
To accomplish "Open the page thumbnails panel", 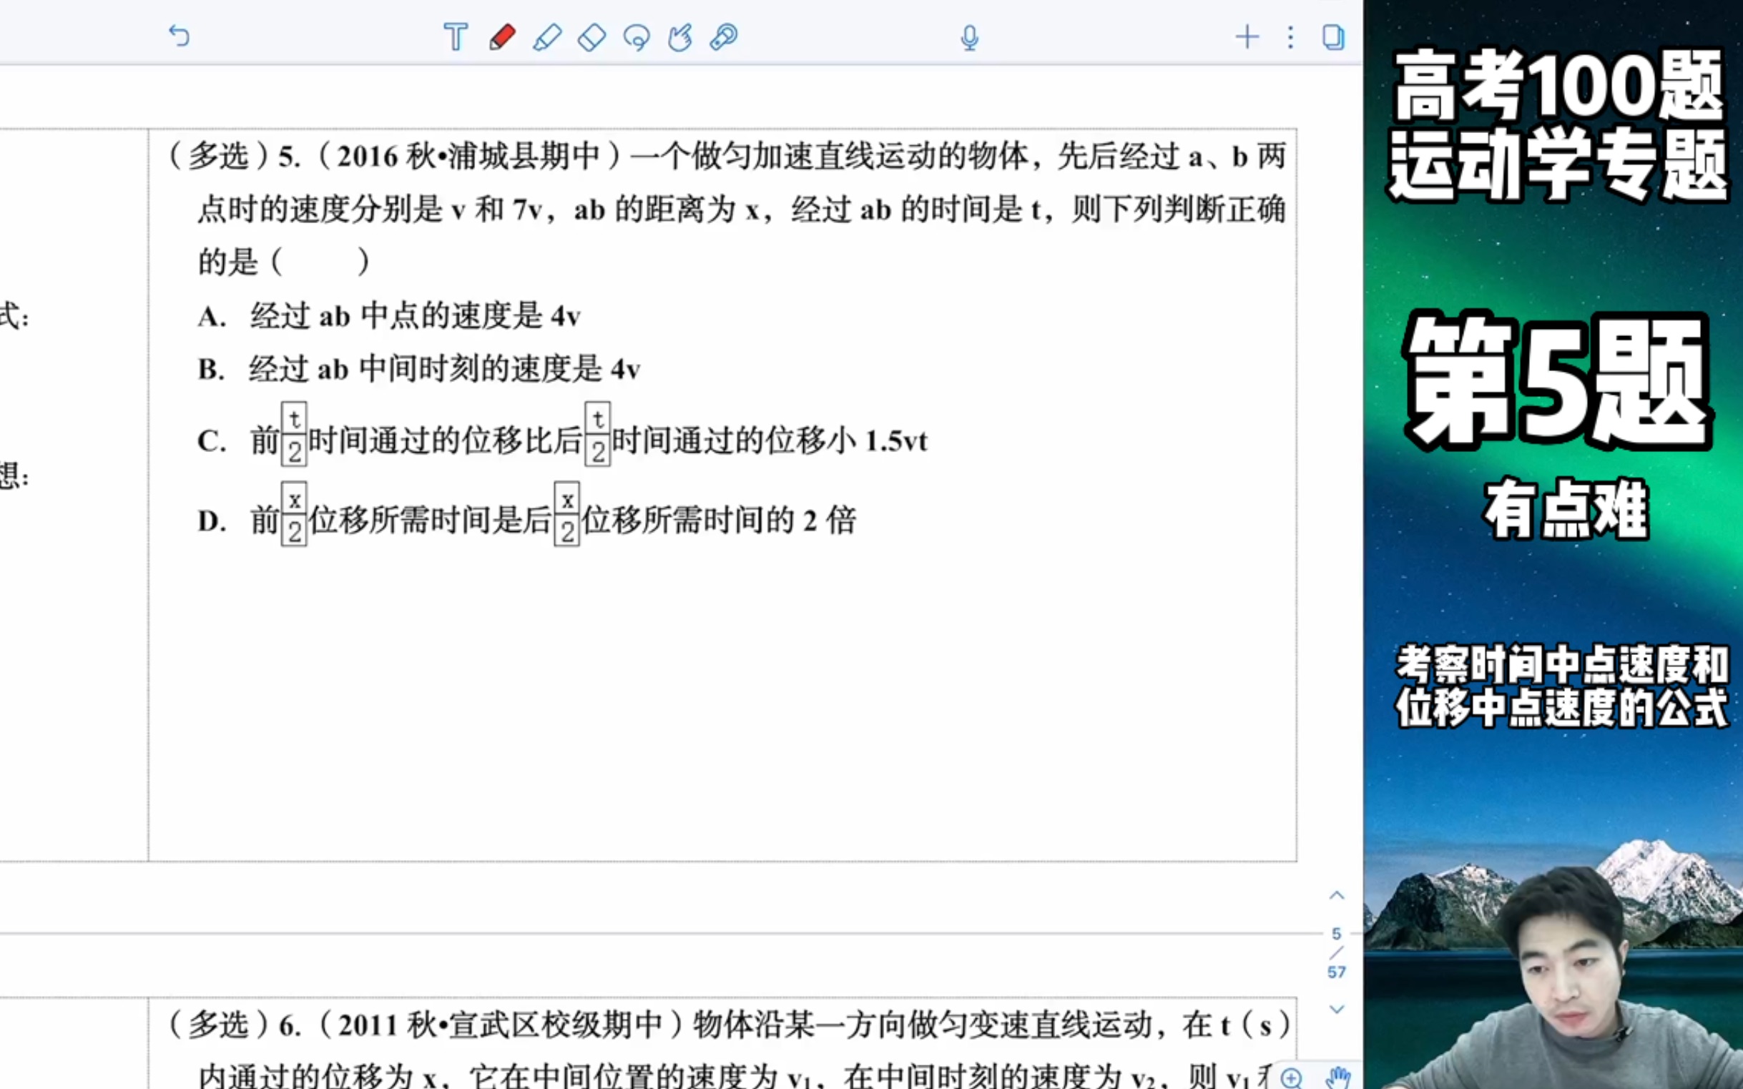I will (x=1334, y=36).
